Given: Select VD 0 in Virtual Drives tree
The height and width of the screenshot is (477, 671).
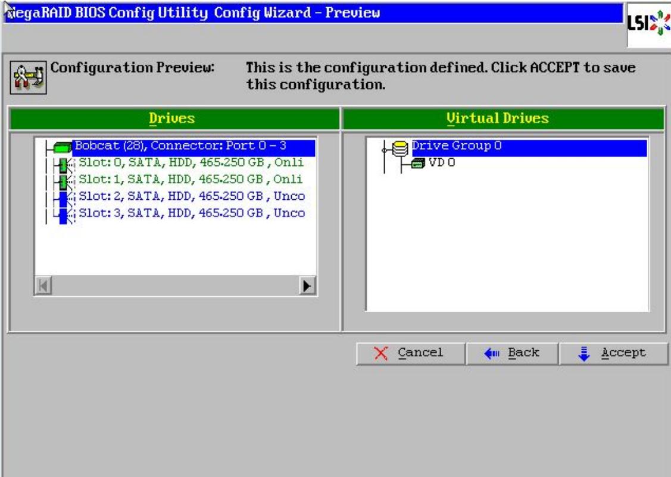Looking at the screenshot, I should [x=442, y=163].
